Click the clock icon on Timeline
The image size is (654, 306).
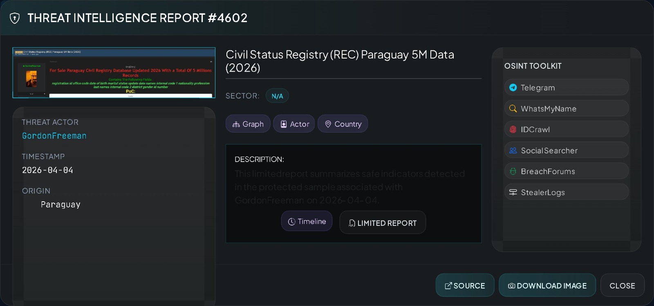pyautogui.click(x=291, y=222)
